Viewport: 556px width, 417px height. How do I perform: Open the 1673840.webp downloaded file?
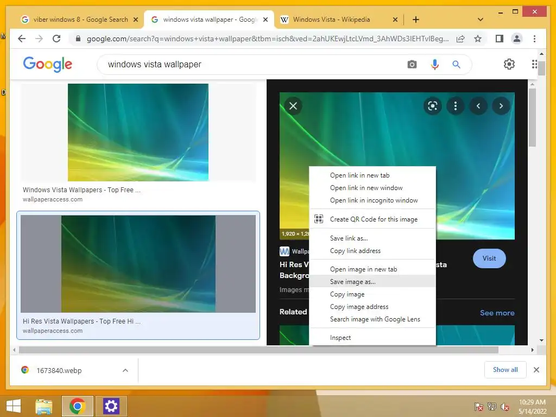(x=59, y=370)
